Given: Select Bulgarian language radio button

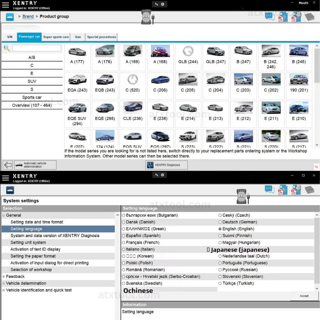Looking at the screenshot, I should (x=123, y=215).
